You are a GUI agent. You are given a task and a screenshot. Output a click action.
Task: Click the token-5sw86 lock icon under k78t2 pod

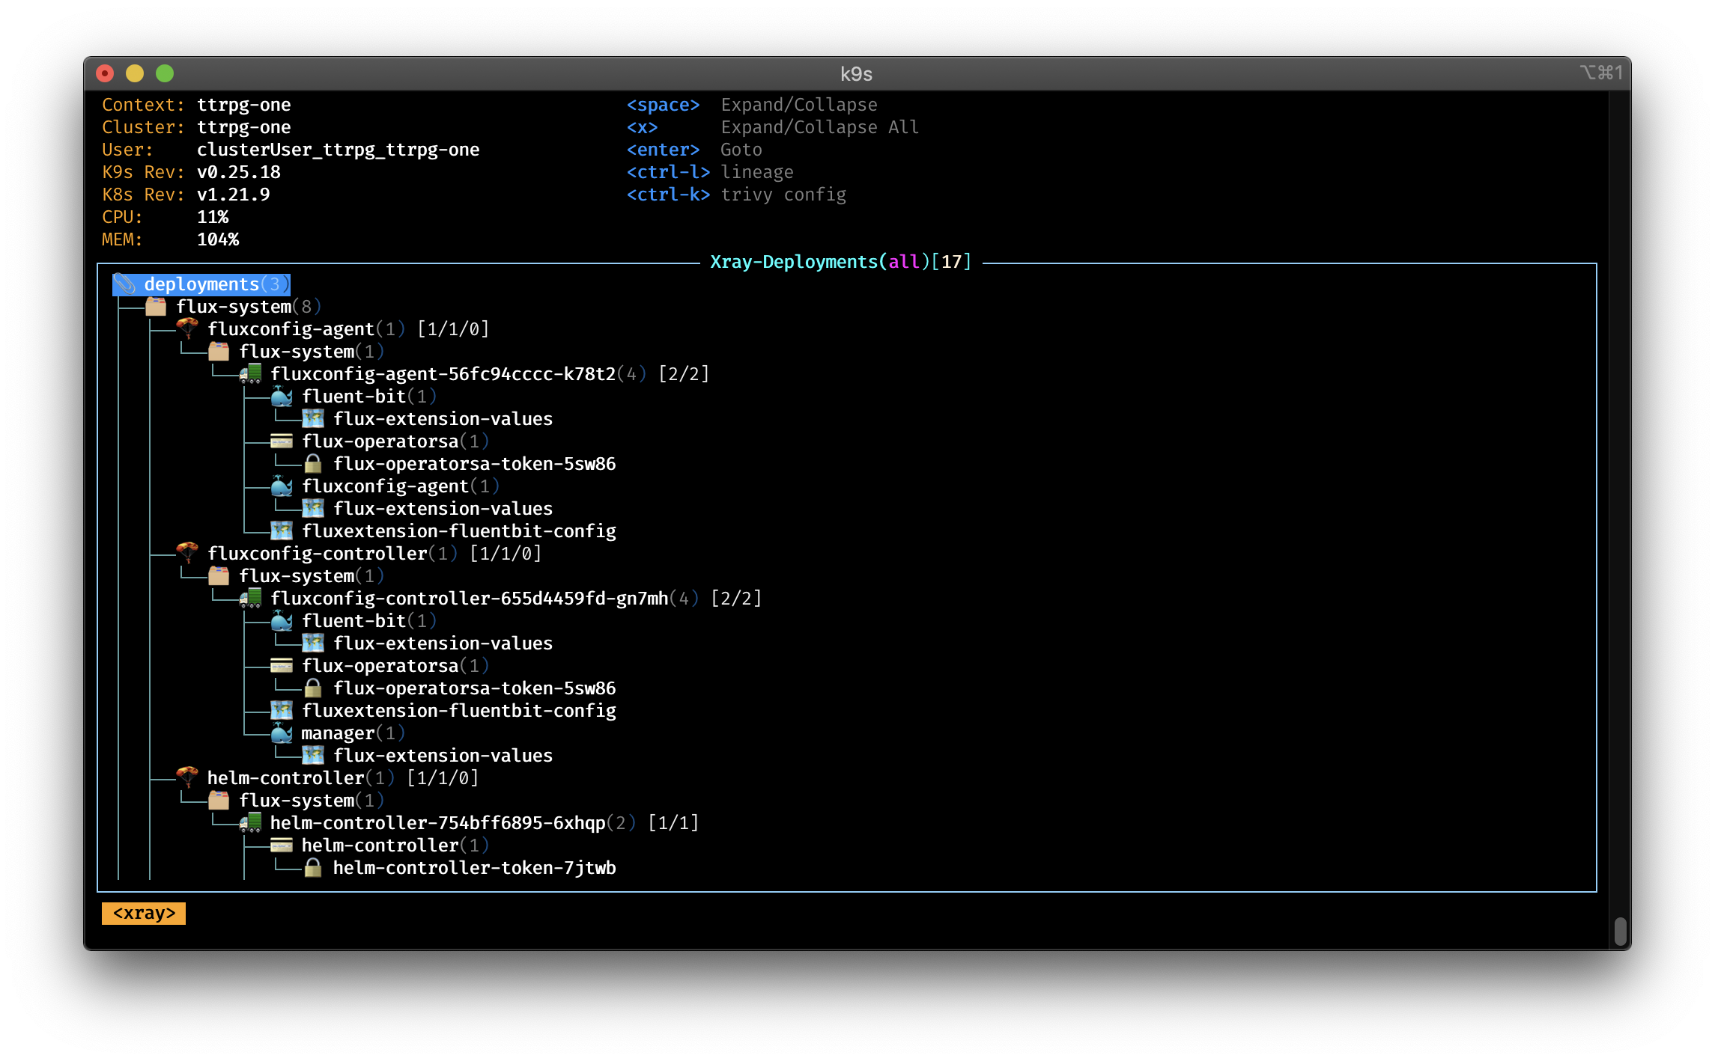(x=313, y=464)
